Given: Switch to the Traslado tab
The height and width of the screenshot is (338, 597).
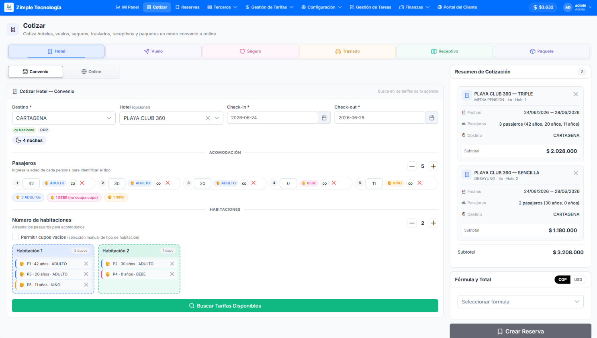Looking at the screenshot, I should click(348, 51).
